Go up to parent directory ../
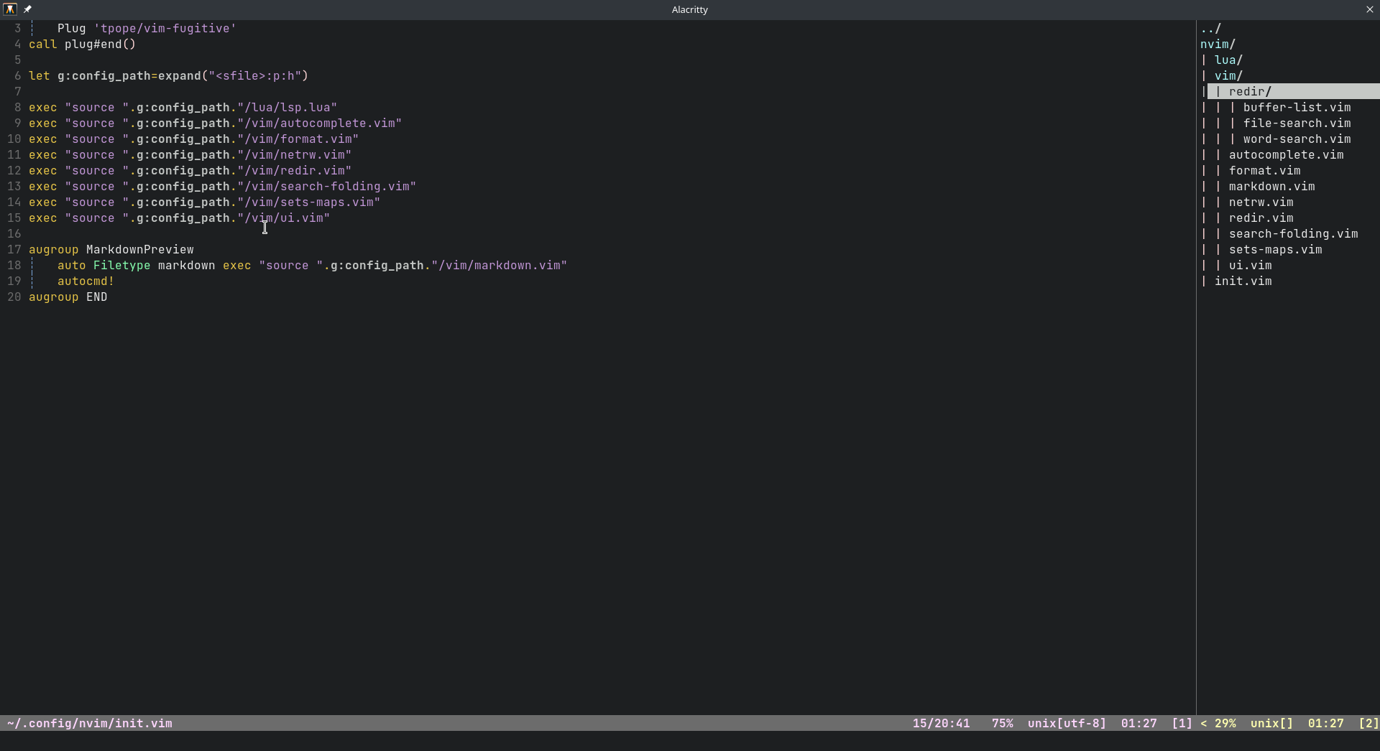 tap(1210, 29)
